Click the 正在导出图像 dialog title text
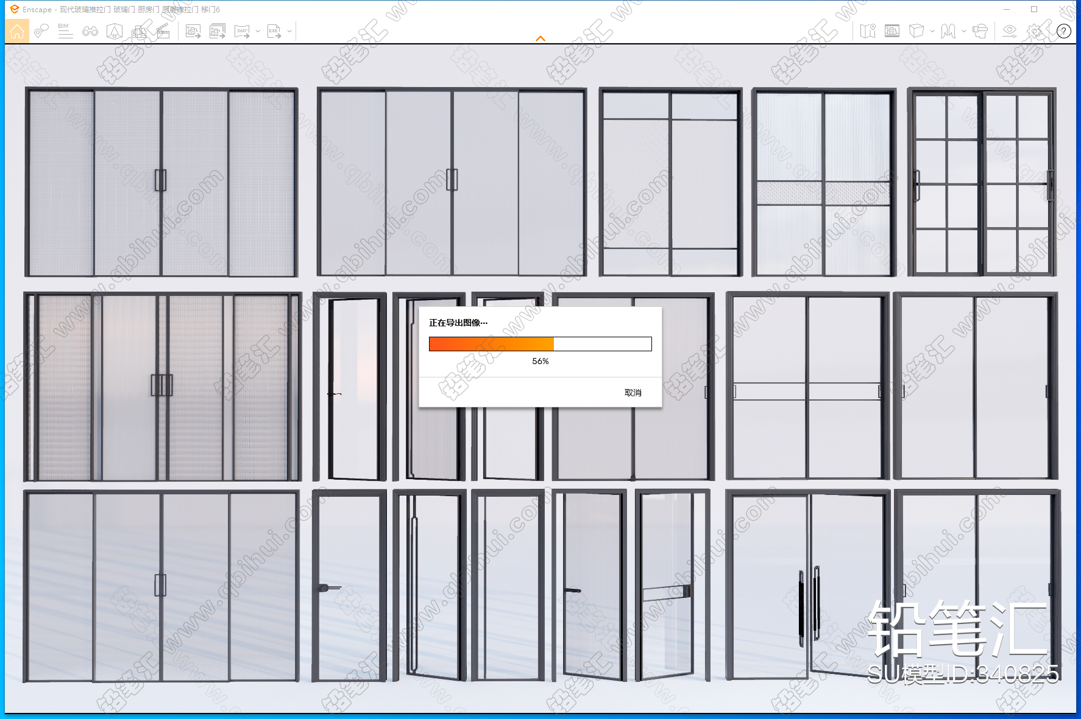Viewport: 1081px width, 719px height. point(458,323)
